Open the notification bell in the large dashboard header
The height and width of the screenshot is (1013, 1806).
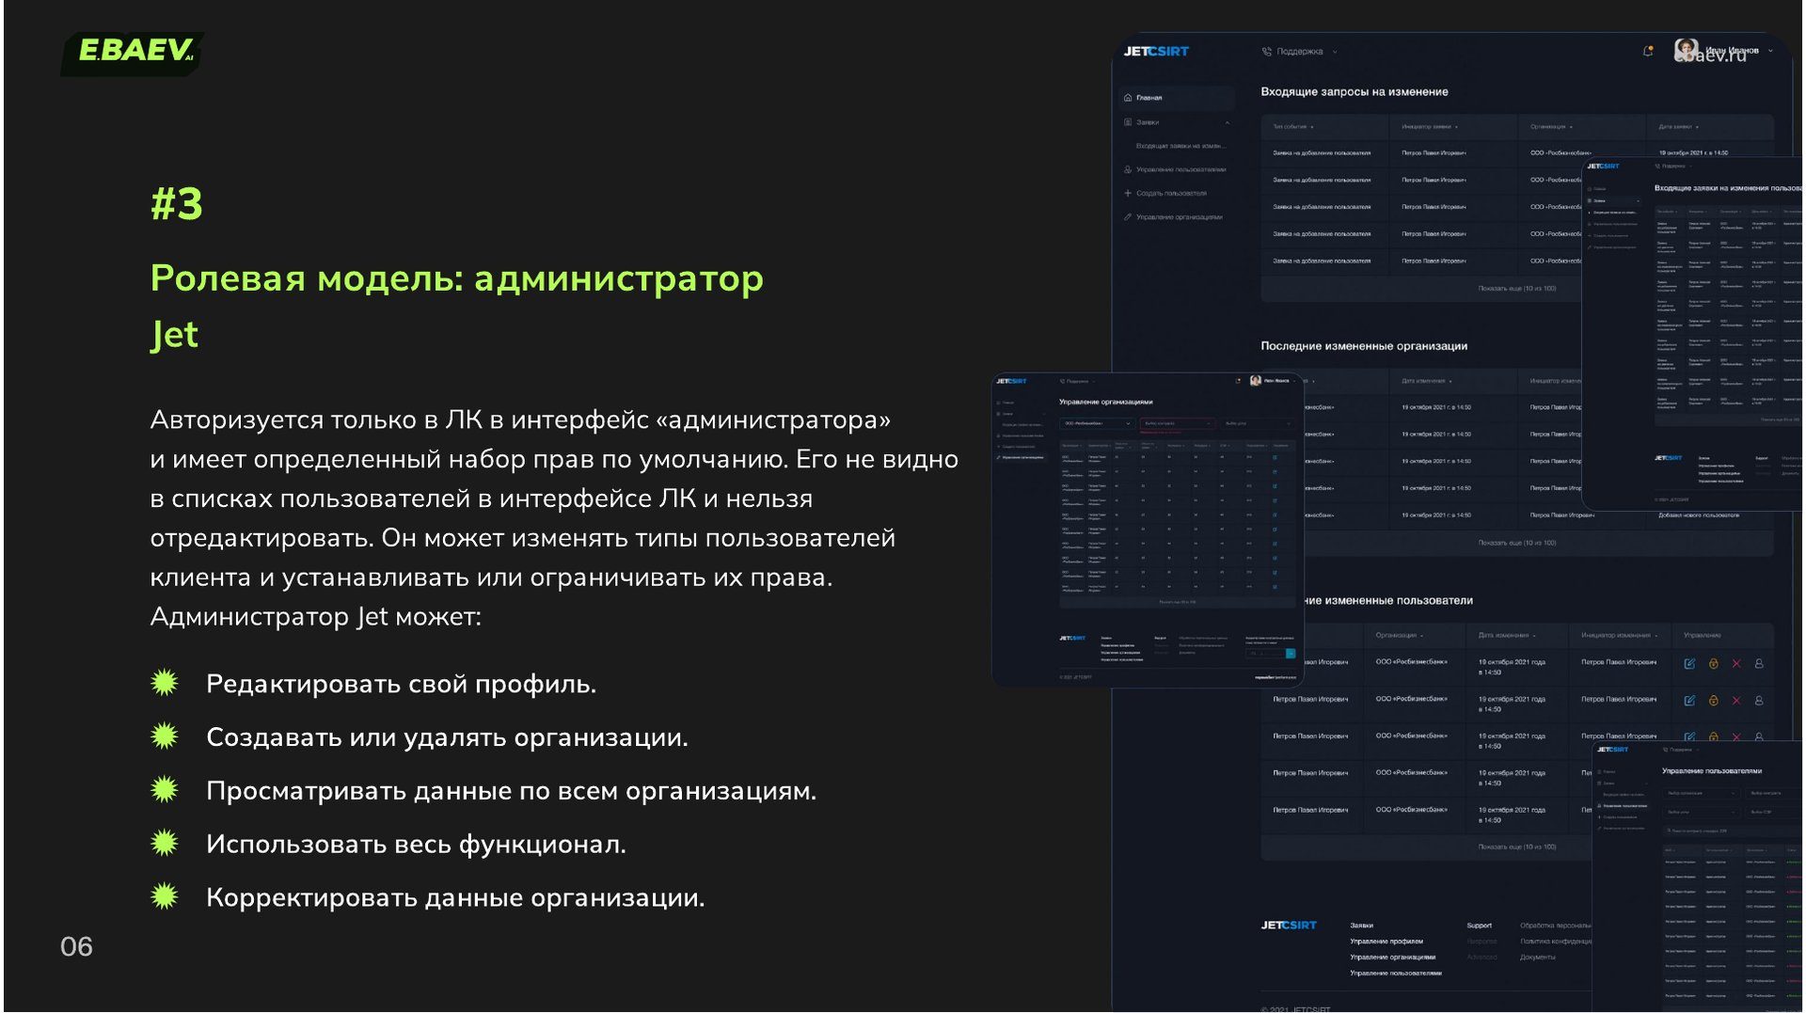1648,51
